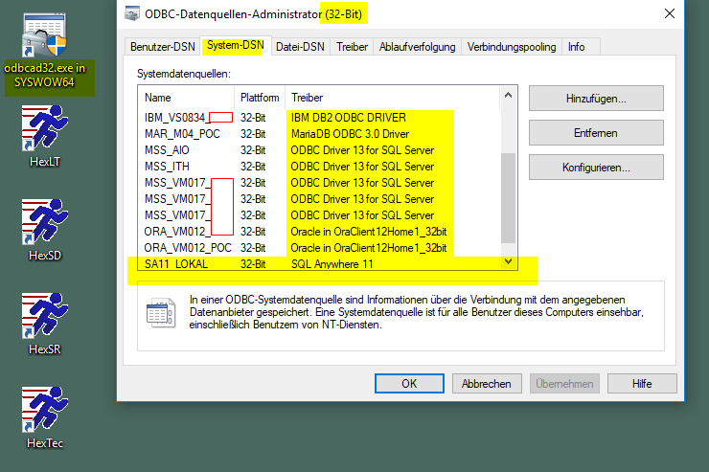Click the list scrollbar down arrow
The height and width of the screenshot is (472, 709).
click(x=508, y=261)
